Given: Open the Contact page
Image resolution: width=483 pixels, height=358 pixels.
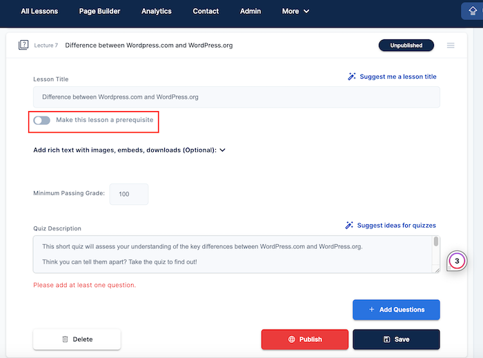Looking at the screenshot, I should [206, 12].
